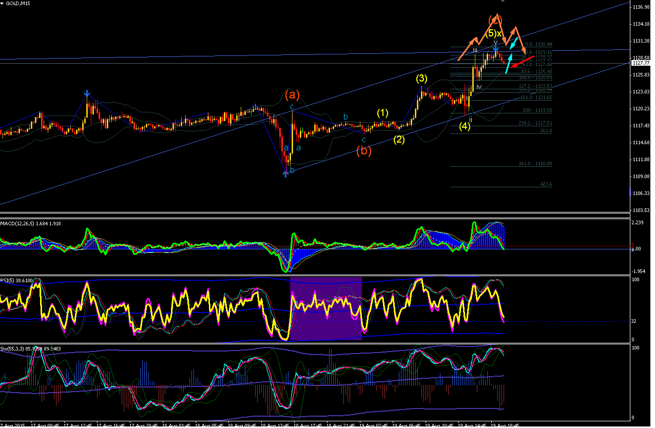Click the yellow (4) wave label

tap(465, 126)
